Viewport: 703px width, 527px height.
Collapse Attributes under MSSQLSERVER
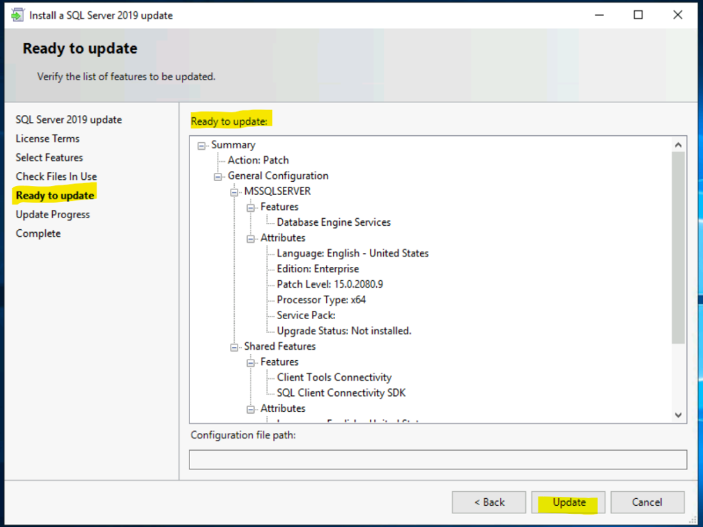pyautogui.click(x=251, y=238)
